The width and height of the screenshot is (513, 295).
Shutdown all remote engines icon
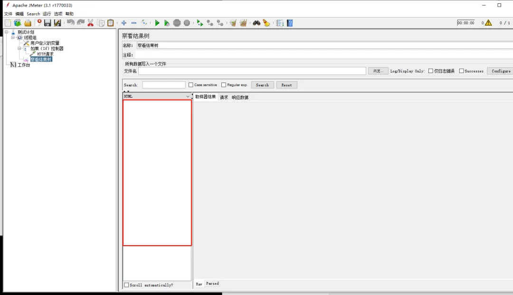pos(220,23)
